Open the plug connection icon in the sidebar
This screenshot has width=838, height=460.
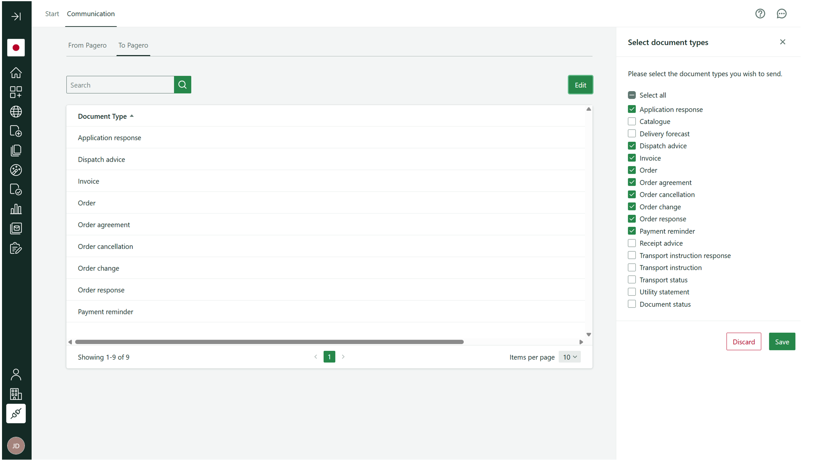(x=16, y=413)
